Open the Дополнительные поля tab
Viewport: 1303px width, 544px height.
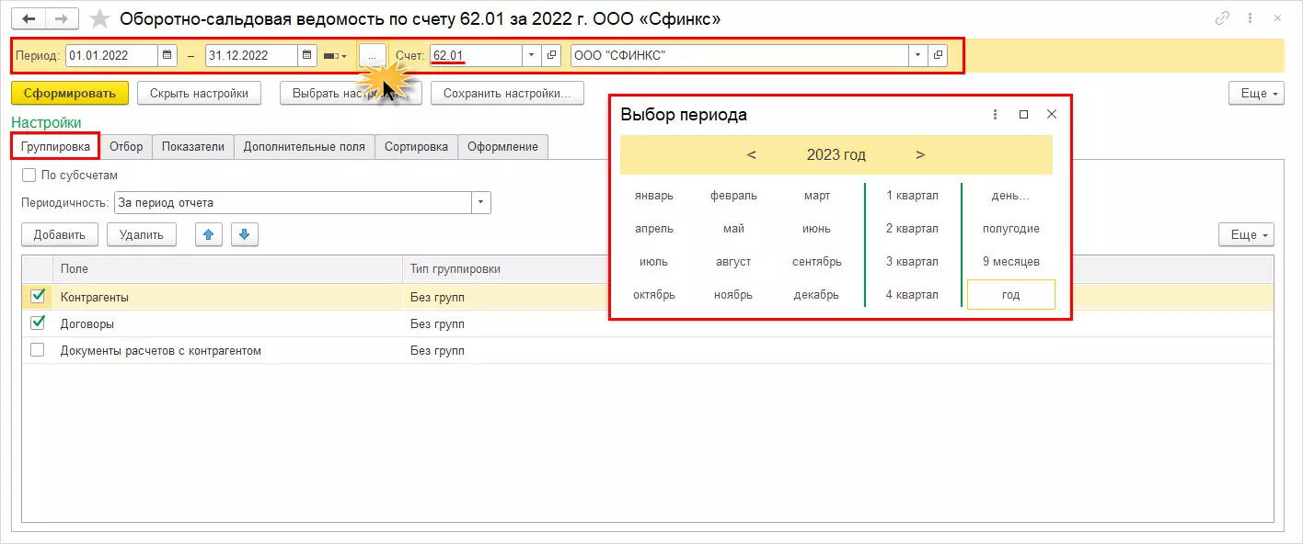click(x=305, y=146)
